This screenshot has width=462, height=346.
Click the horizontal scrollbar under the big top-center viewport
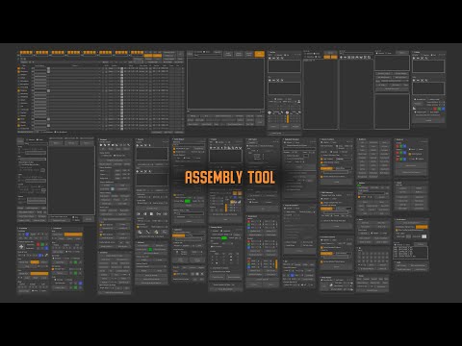225,111
